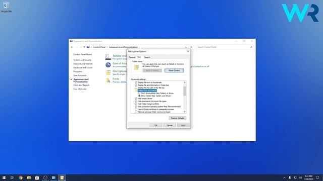Open volume control in system tray

pos(301,177)
